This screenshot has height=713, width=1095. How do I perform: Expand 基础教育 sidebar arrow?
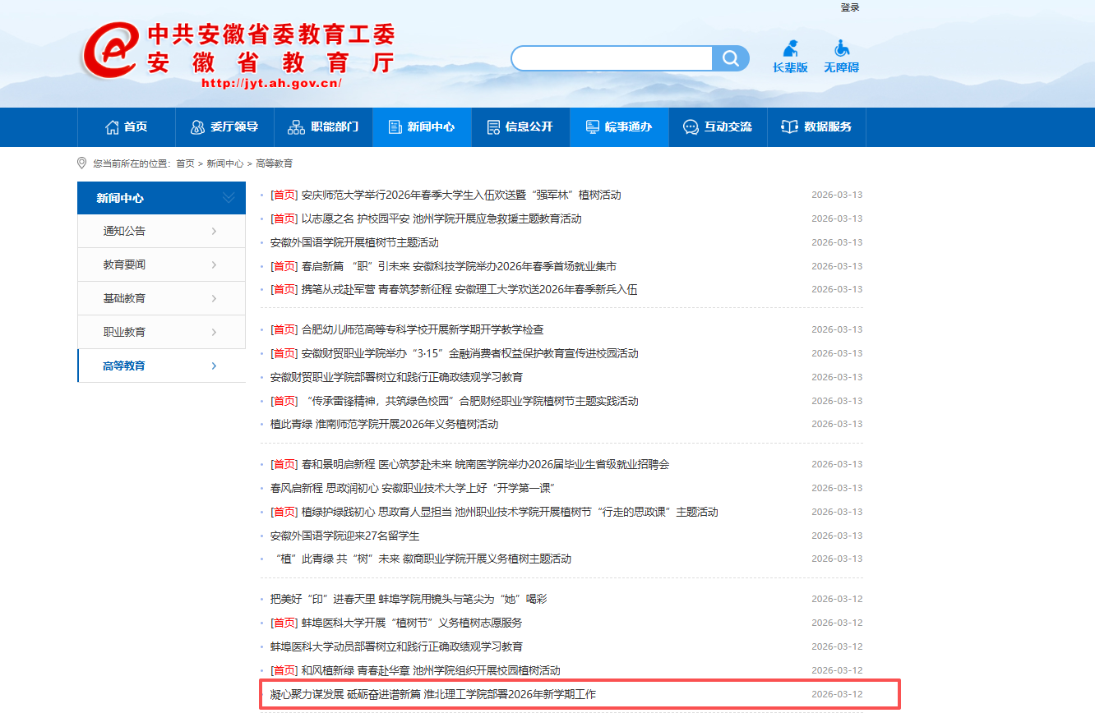point(214,299)
